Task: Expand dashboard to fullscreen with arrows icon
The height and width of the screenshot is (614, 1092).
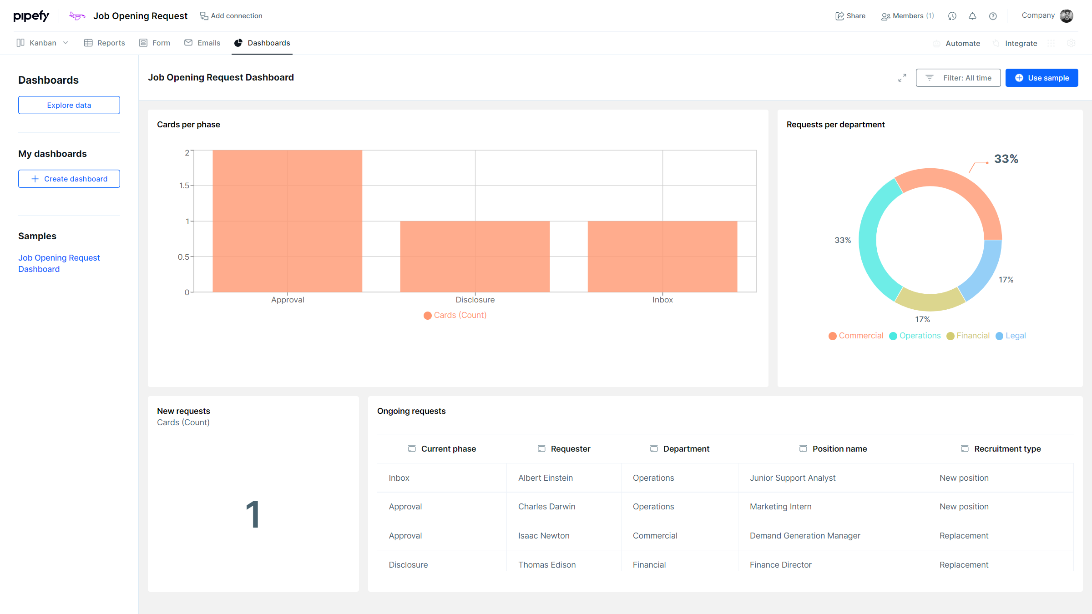Action: coord(902,78)
